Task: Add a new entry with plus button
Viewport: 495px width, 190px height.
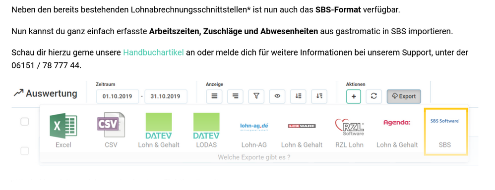Action: click(354, 96)
